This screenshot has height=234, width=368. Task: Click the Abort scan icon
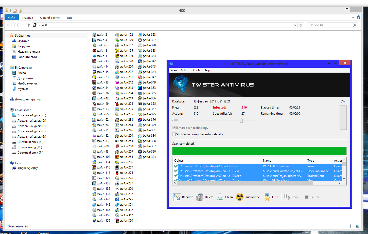(307, 197)
